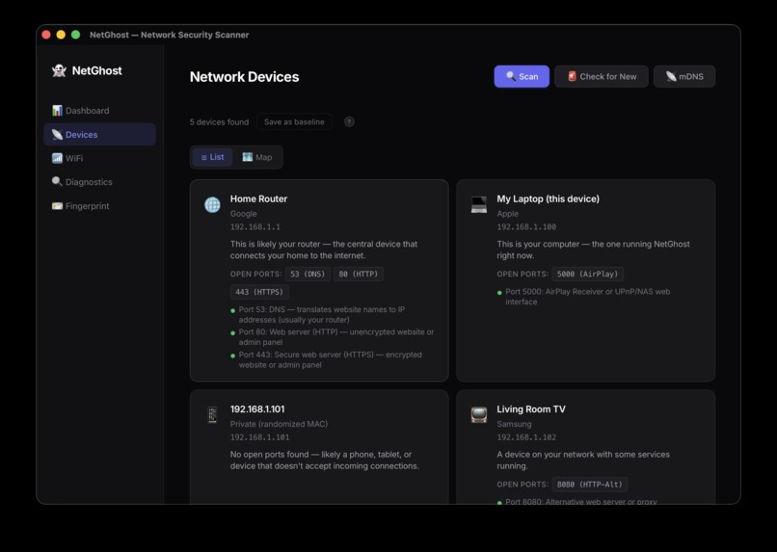Click the globe icon for Home Router
This screenshot has width=777, height=552.
coord(213,204)
